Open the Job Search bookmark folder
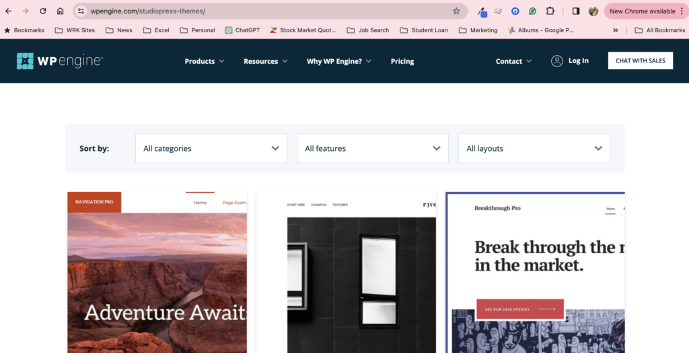 [368, 30]
